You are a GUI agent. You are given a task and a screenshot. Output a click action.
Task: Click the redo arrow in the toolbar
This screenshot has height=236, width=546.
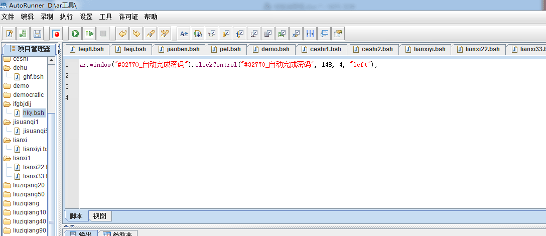[x=136, y=34]
